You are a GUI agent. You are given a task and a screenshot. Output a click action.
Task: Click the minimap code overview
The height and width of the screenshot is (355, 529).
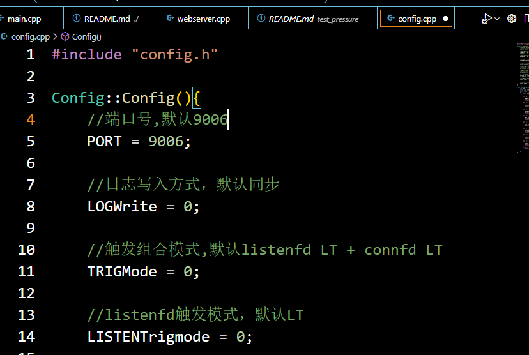[523, 98]
